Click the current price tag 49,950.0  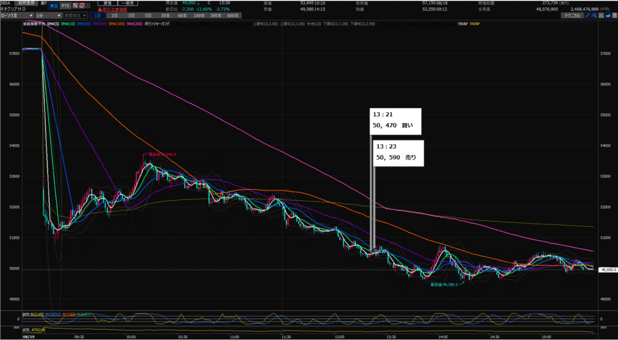coord(608,270)
